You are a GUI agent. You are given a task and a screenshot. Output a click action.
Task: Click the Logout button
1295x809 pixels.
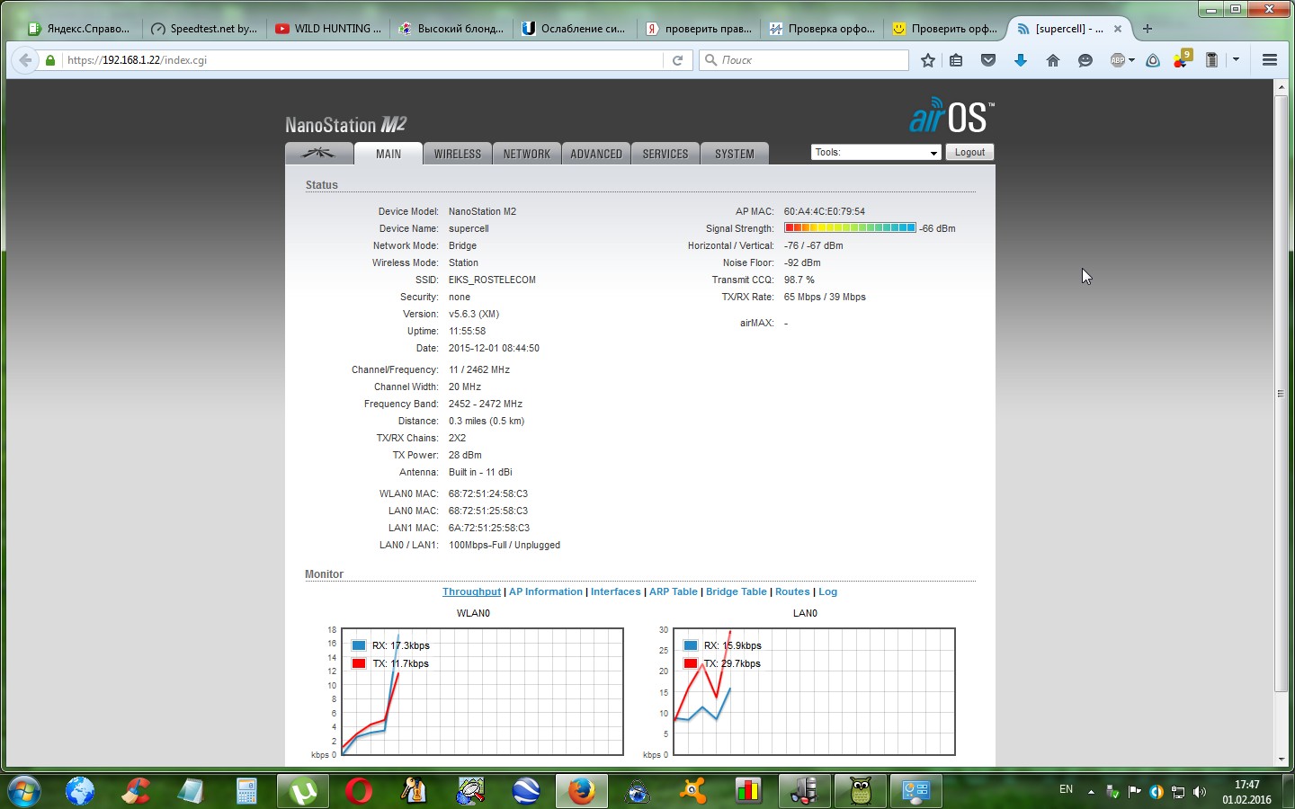click(x=969, y=153)
